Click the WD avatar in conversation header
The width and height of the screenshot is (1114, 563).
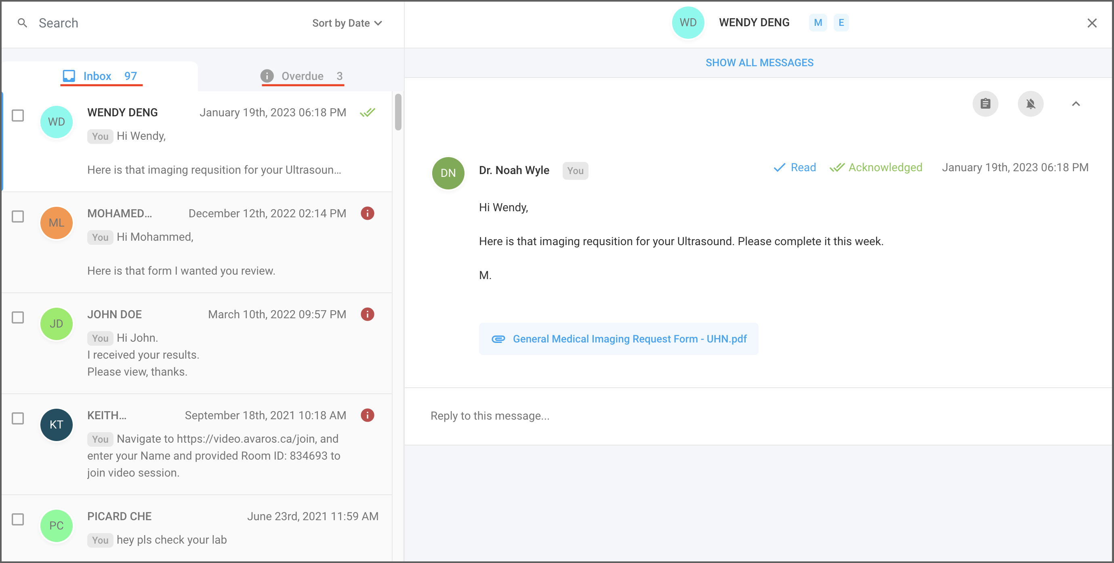687,23
